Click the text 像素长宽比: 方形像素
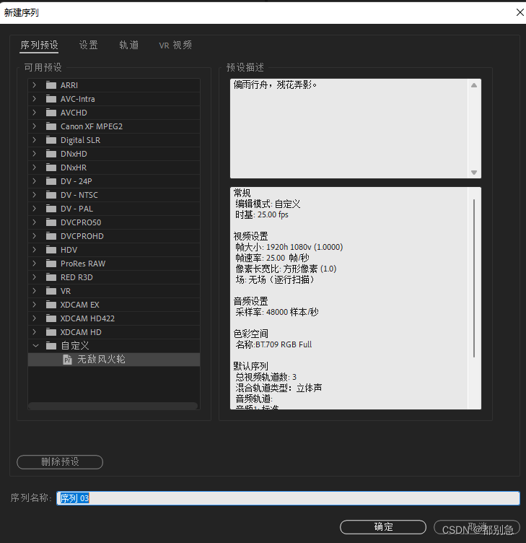 point(286,269)
